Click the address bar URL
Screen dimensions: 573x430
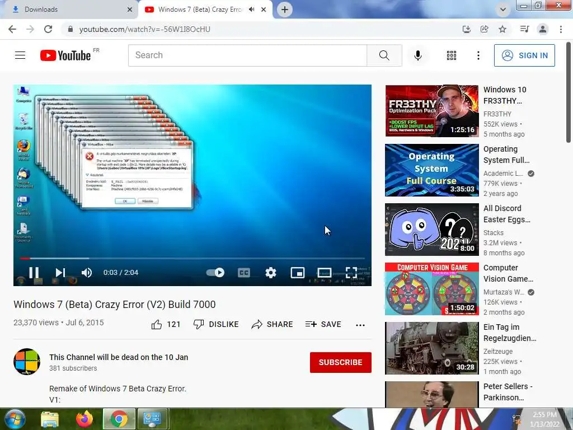click(x=145, y=29)
